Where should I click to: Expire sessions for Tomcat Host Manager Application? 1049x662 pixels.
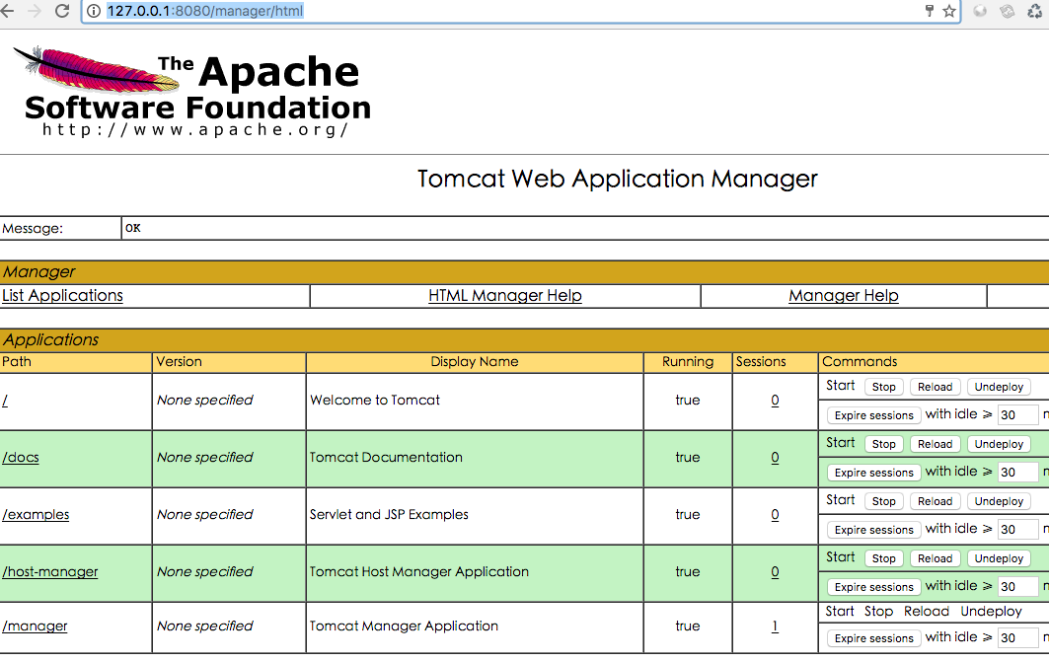tap(873, 587)
